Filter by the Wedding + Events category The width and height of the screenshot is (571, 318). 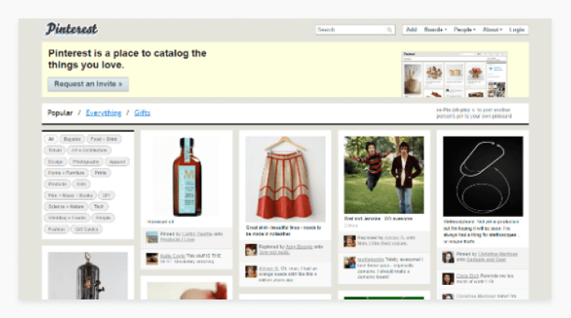point(67,218)
